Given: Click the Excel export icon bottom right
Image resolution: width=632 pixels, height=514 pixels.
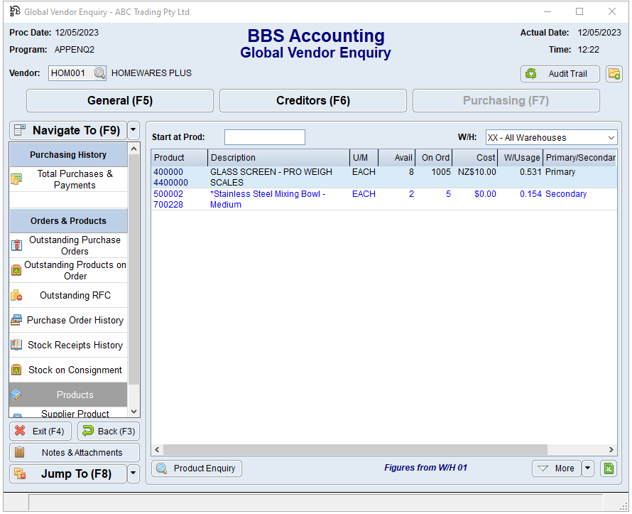Looking at the screenshot, I should point(609,469).
